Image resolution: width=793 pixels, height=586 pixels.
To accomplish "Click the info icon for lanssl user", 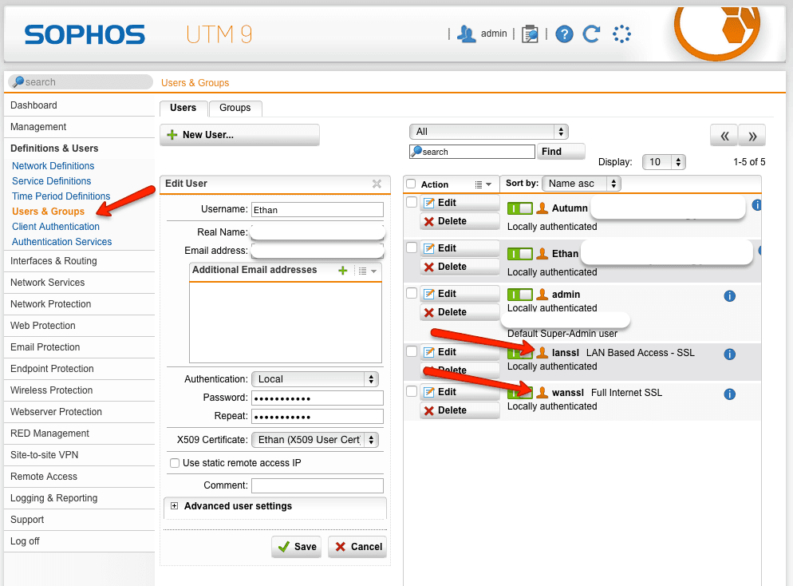I will click(x=729, y=354).
